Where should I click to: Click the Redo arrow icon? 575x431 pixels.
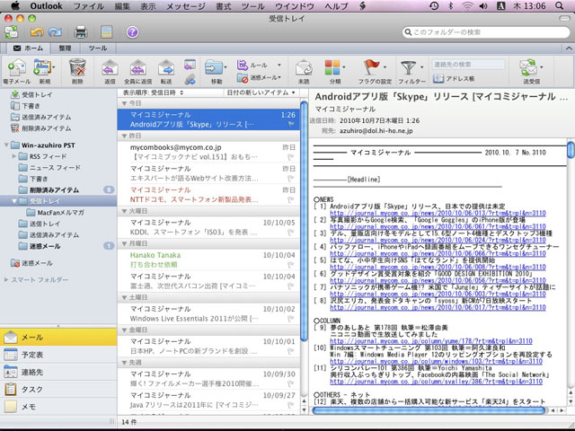click(55, 32)
